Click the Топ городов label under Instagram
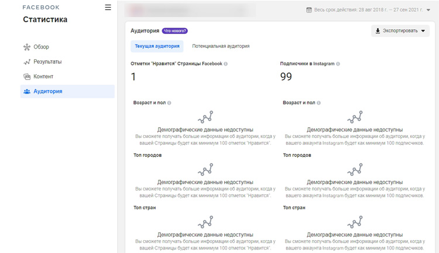 click(297, 155)
